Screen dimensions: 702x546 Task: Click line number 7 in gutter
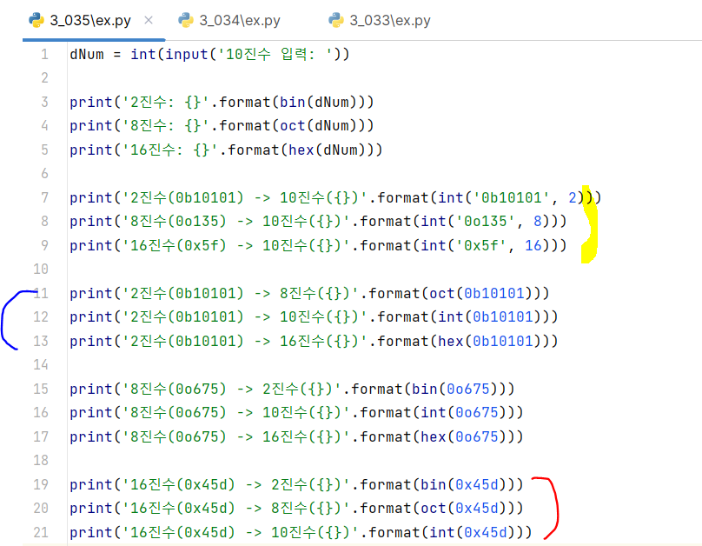(44, 197)
